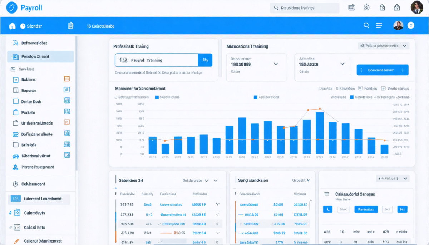Open the Palt ur pelertencedie dropdown

tap(384, 46)
